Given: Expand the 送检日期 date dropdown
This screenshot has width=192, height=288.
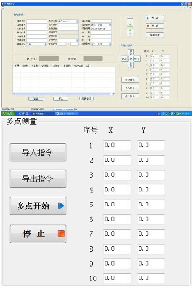Looking at the screenshot, I should [110, 25].
